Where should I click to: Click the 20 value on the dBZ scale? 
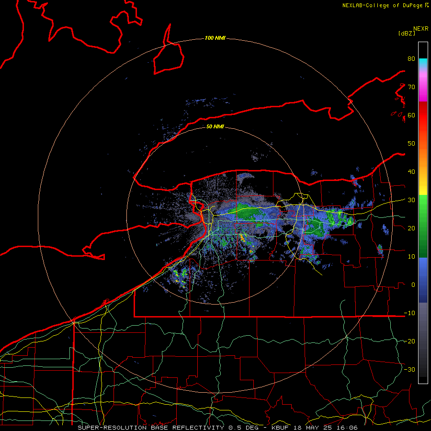pyautogui.click(x=411, y=228)
